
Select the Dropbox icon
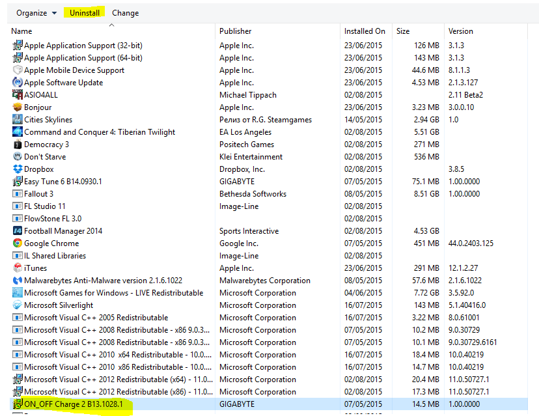pyautogui.click(x=18, y=169)
